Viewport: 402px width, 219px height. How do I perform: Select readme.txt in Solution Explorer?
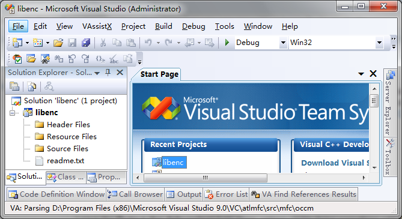(x=65, y=161)
